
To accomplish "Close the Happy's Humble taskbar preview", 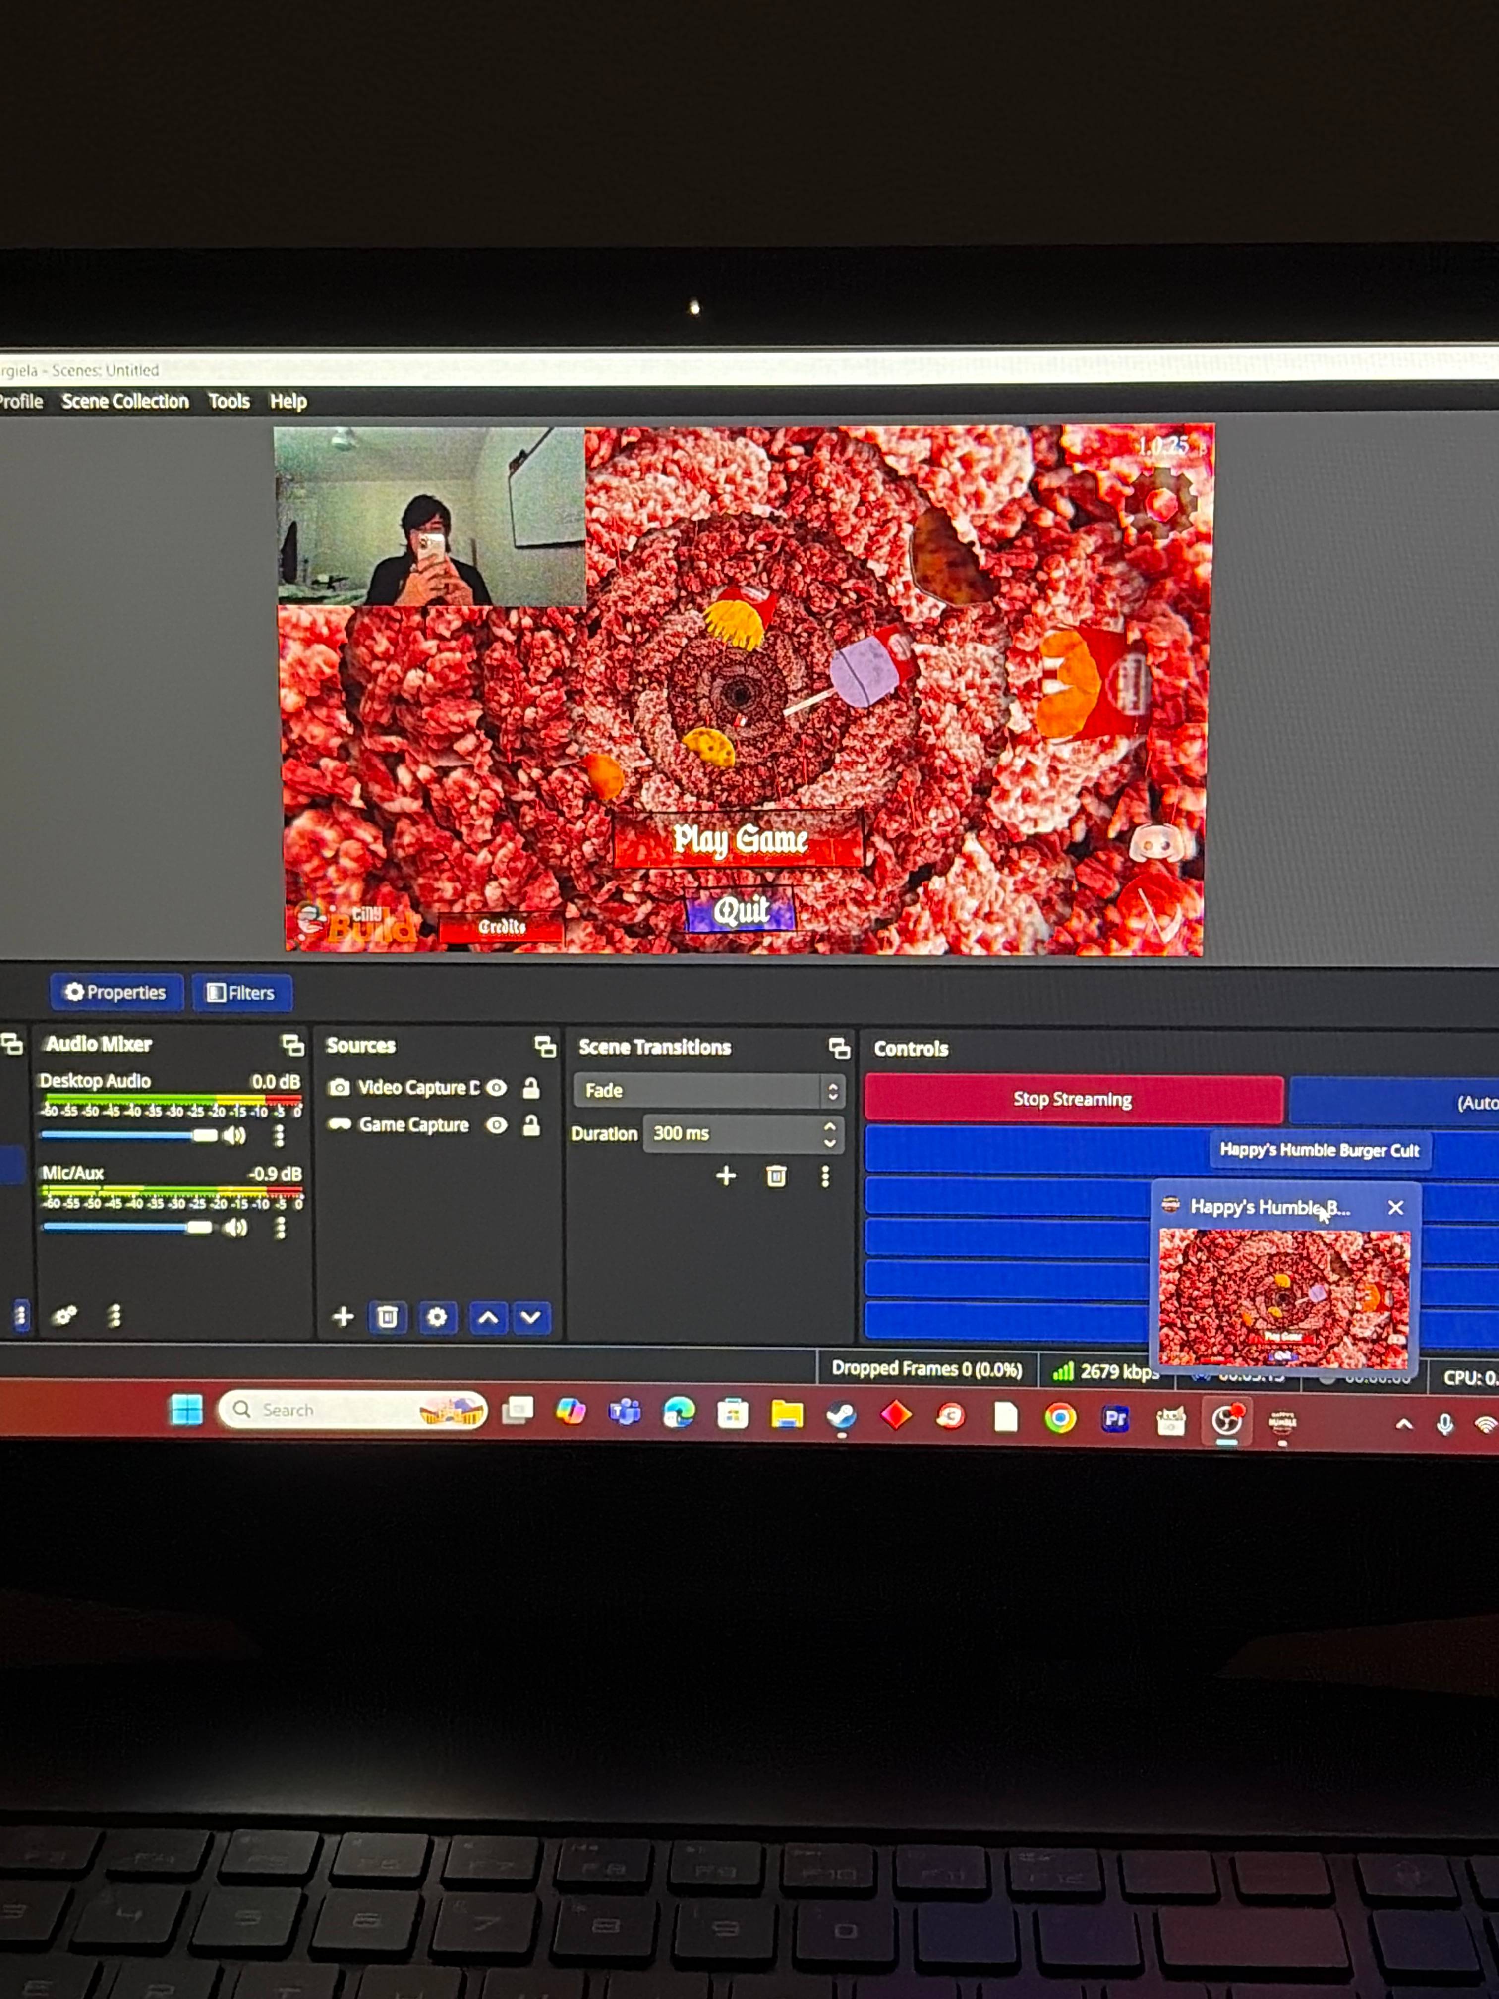I will (x=1395, y=1207).
